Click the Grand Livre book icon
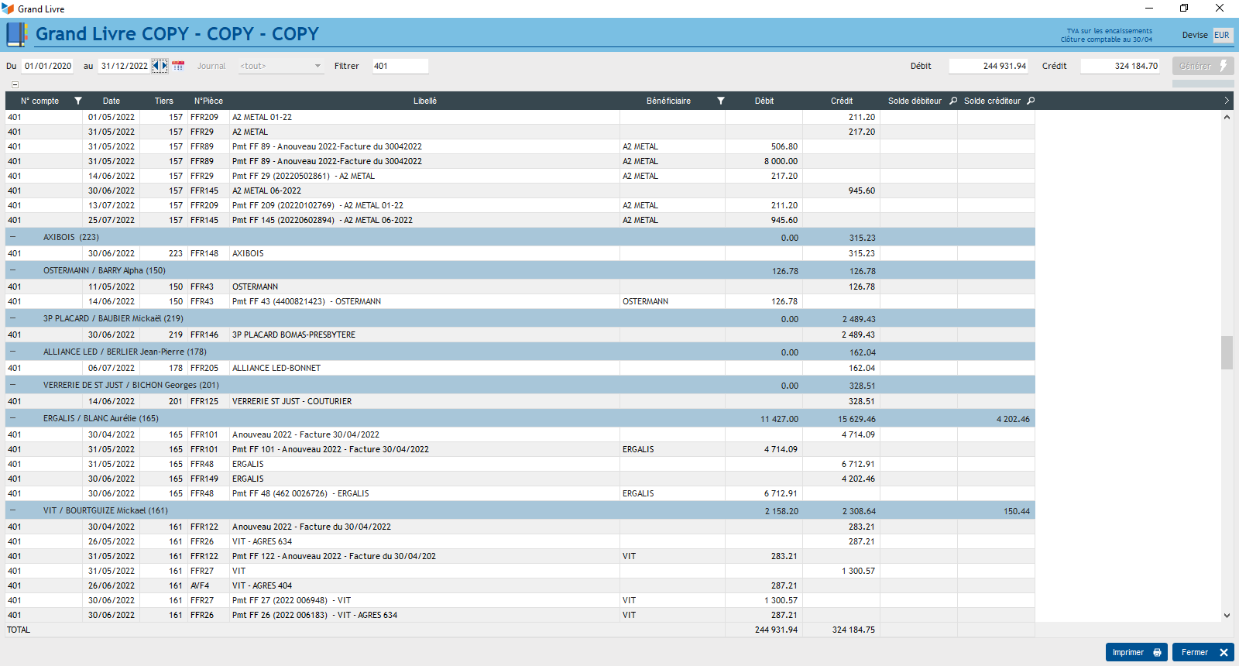The height and width of the screenshot is (666, 1239). click(16, 34)
